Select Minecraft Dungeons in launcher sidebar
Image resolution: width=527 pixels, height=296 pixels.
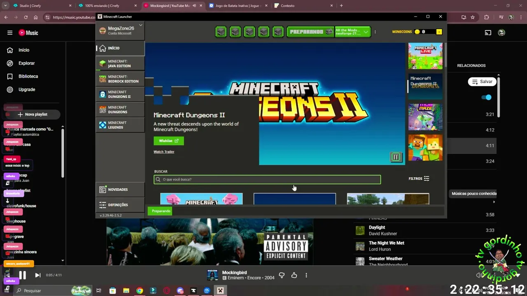pyautogui.click(x=120, y=109)
